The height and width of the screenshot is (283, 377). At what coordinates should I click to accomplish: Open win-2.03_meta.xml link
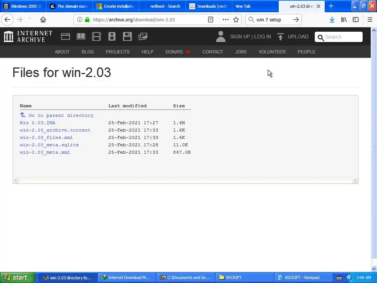click(45, 152)
